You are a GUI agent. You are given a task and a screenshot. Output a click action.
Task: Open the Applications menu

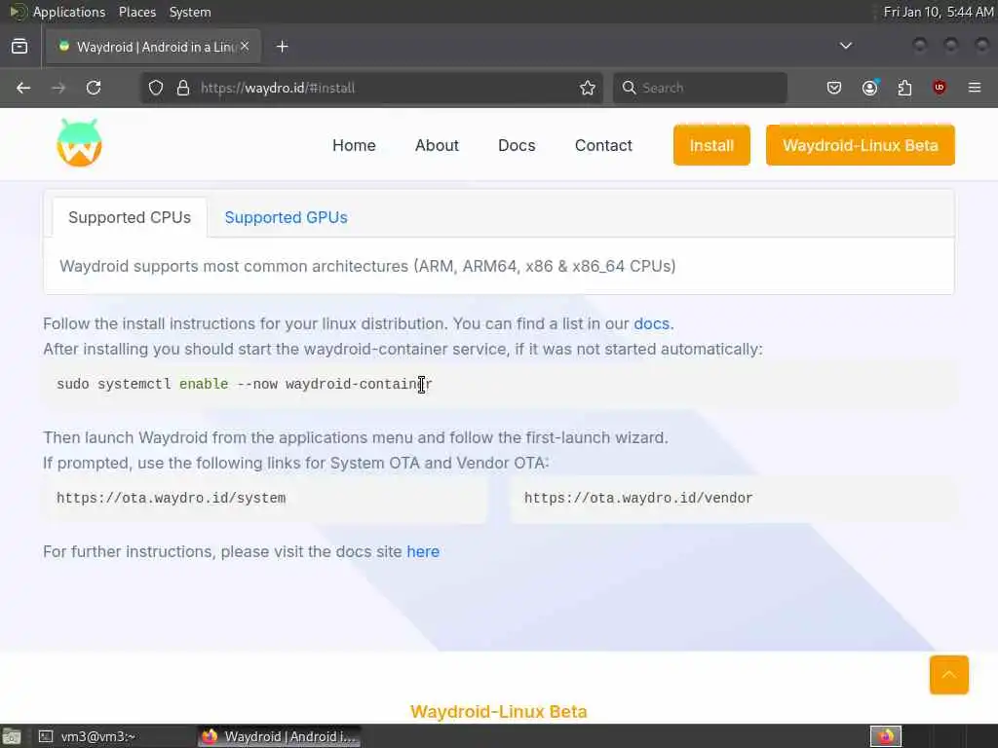(x=69, y=12)
